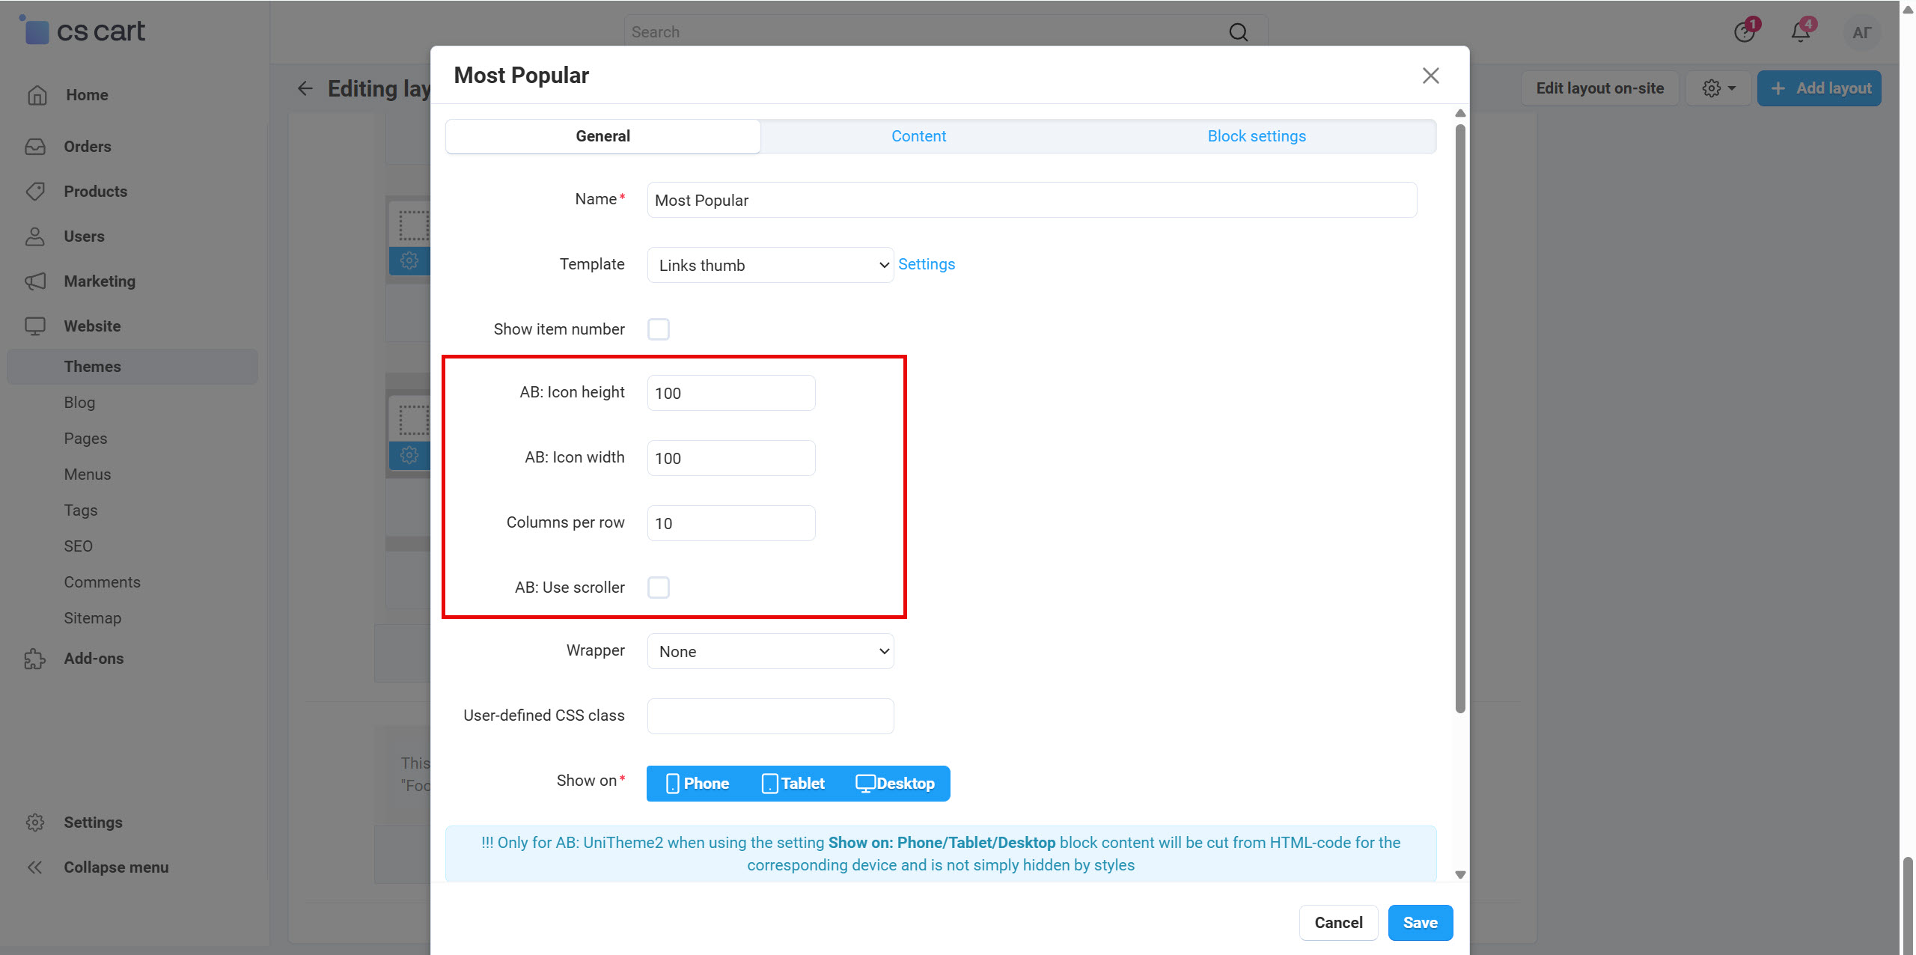Viewport: 1916px width, 955px height.
Task: Open the help center icon with badge
Action: tap(1746, 31)
